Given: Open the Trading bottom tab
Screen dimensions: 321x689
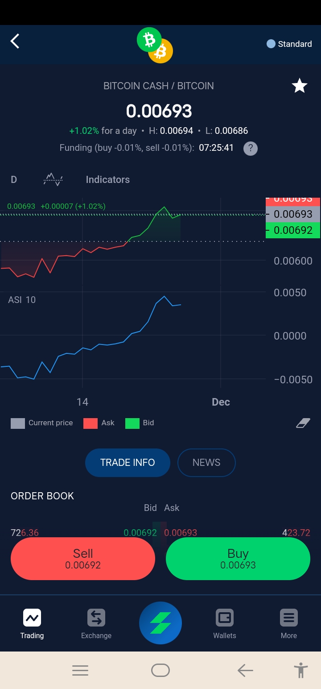Looking at the screenshot, I should point(32,624).
